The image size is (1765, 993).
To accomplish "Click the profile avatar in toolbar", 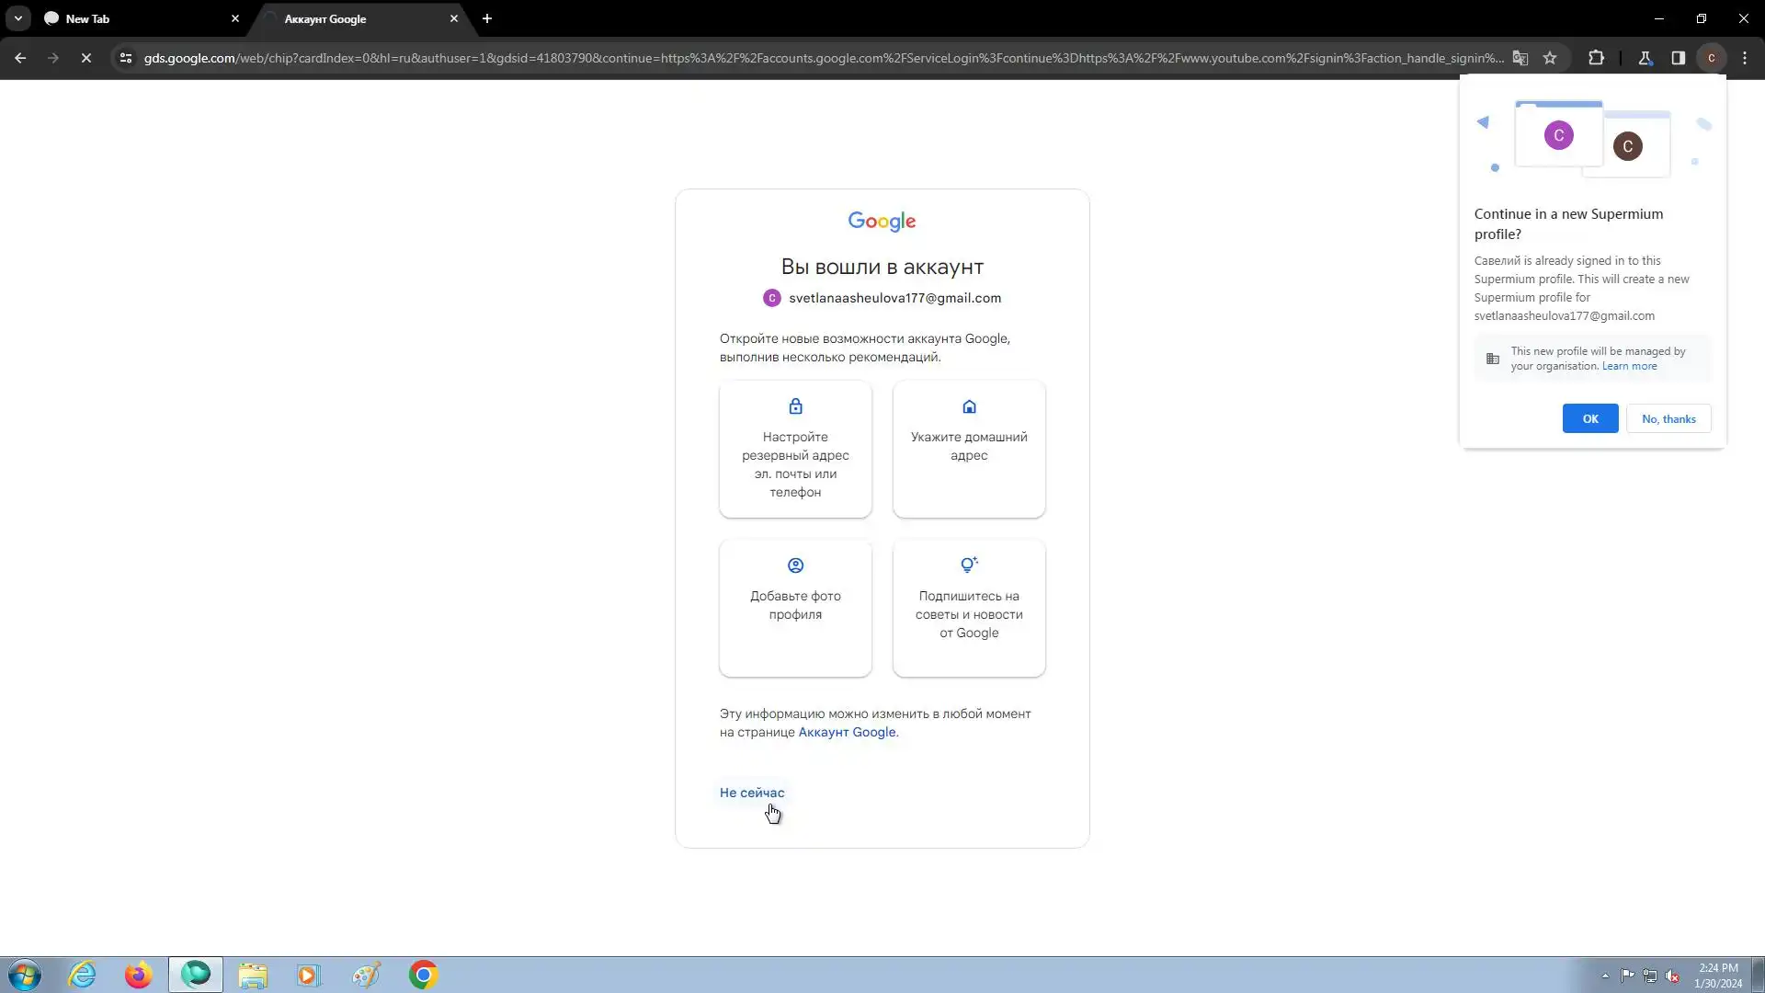I will tap(1711, 58).
